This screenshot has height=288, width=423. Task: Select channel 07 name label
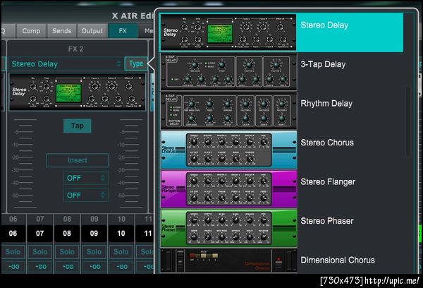tap(40, 233)
